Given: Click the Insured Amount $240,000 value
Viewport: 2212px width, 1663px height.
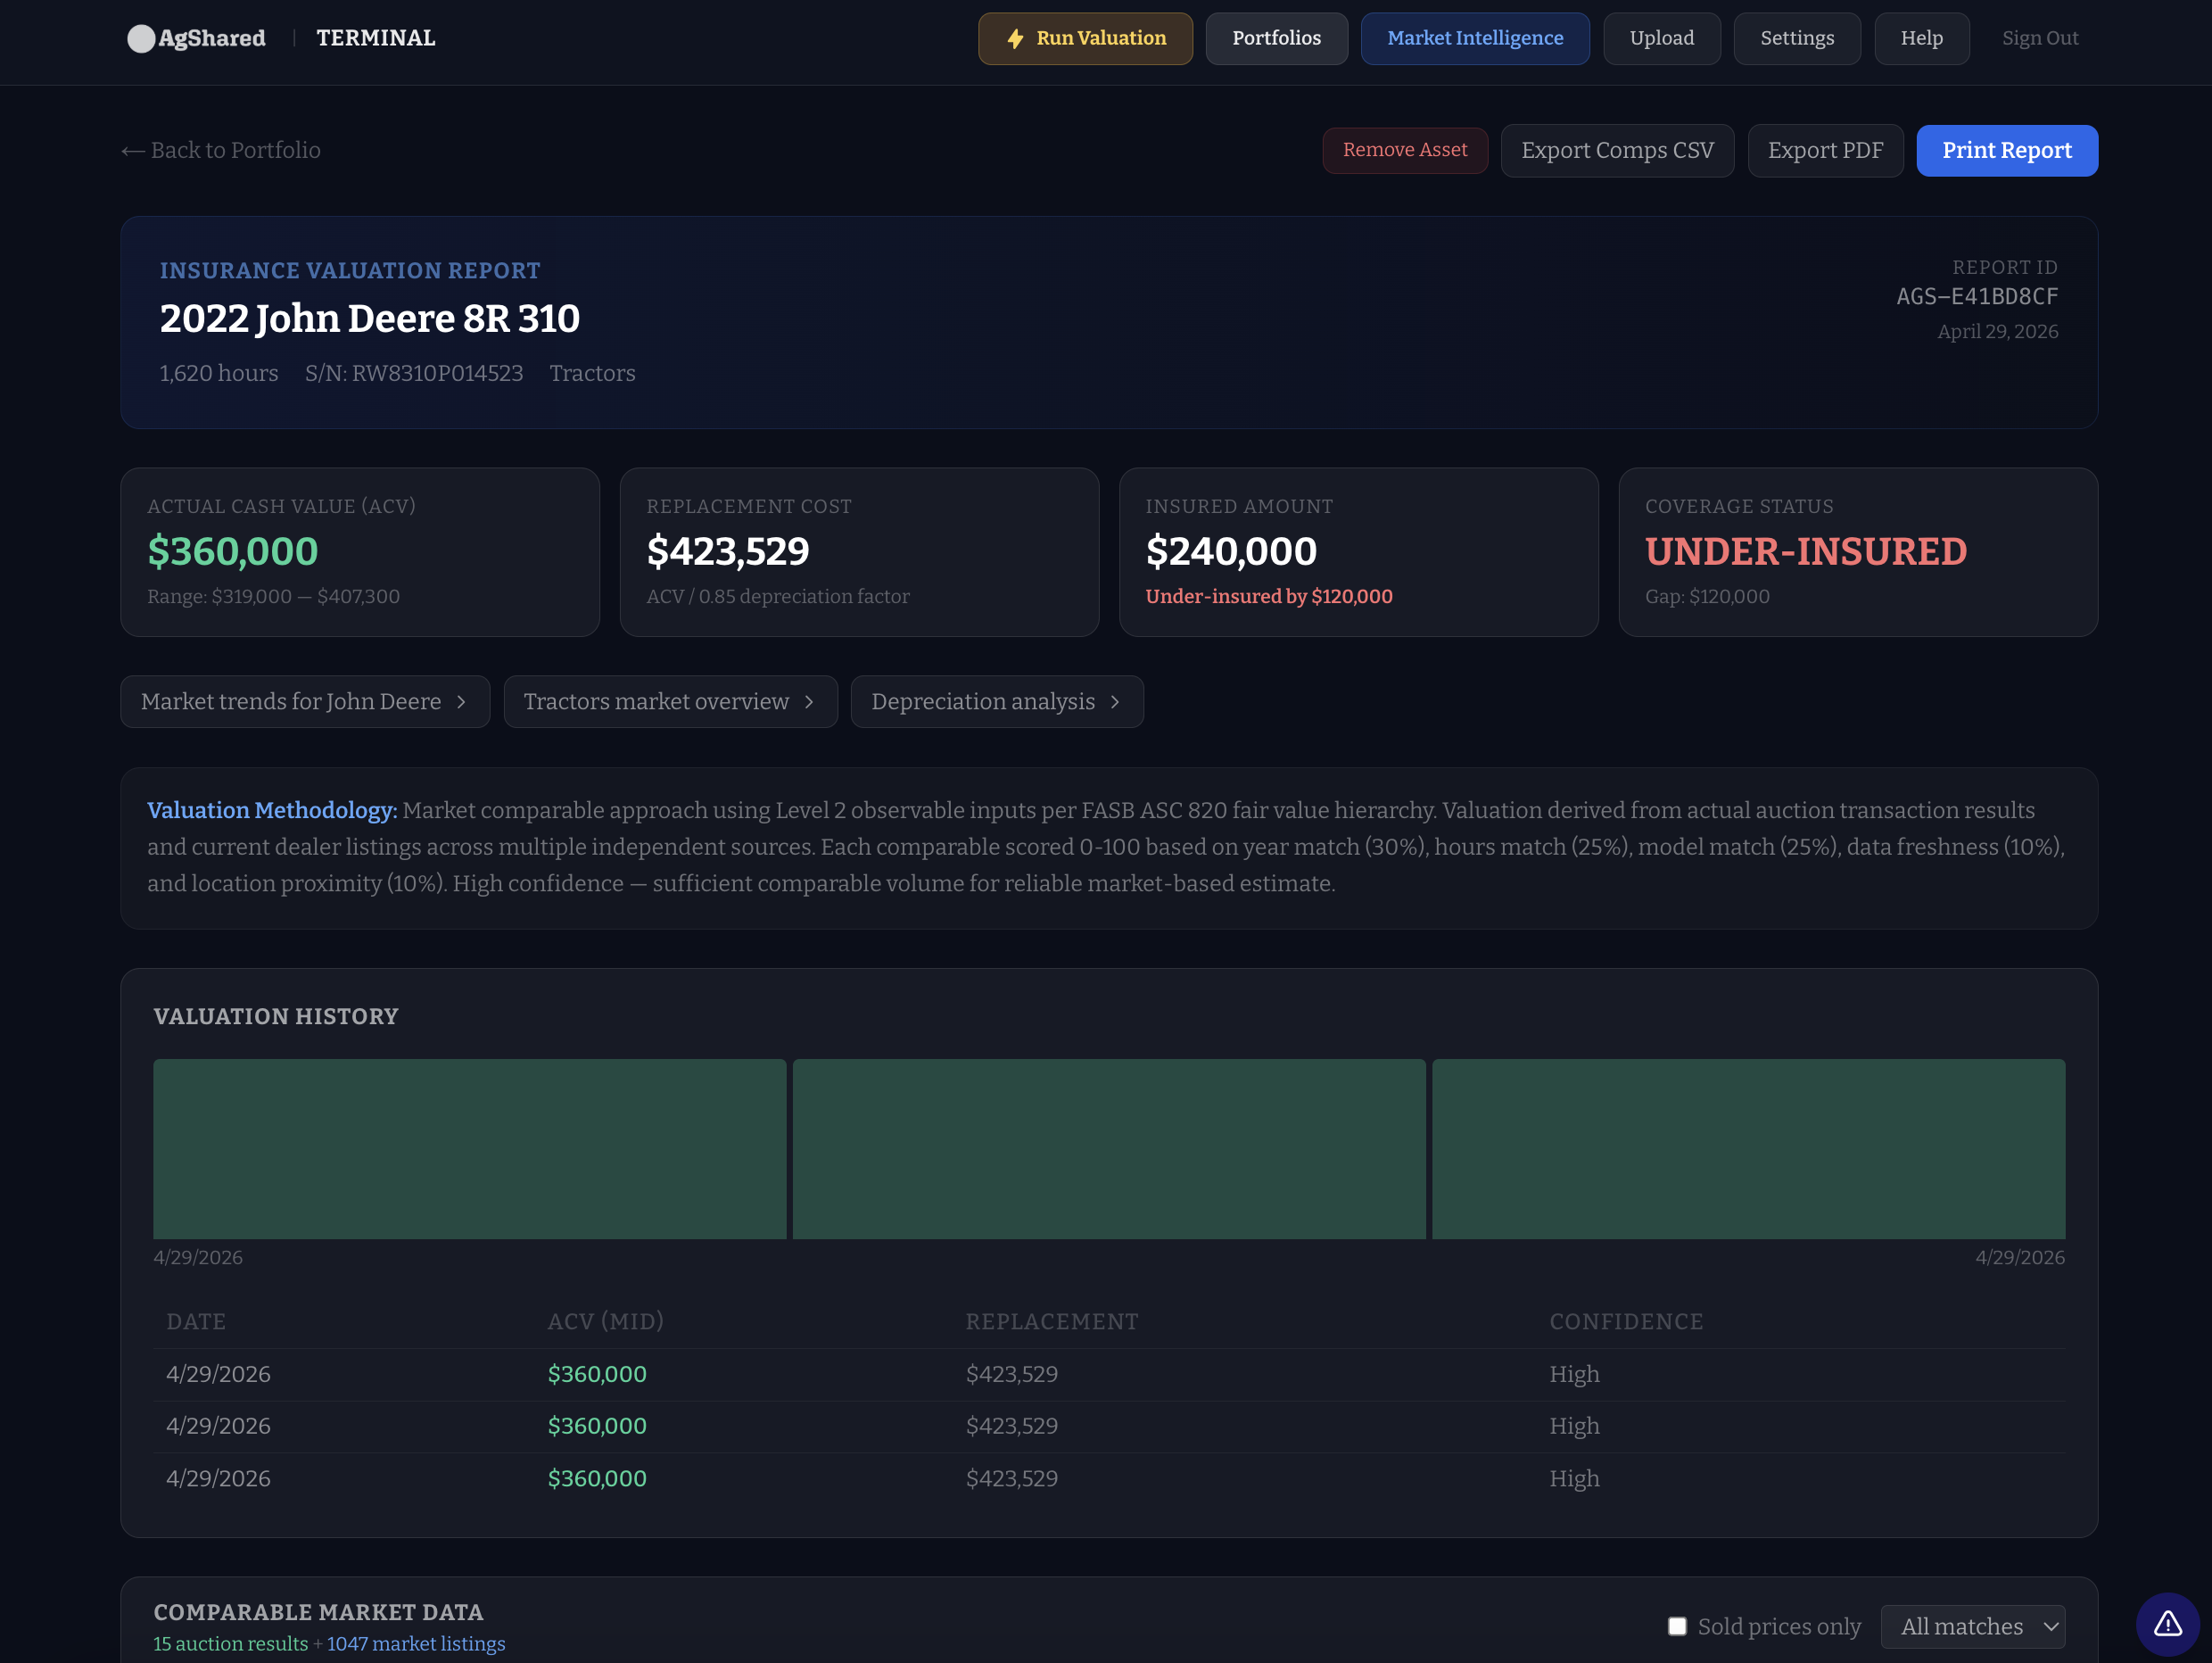Looking at the screenshot, I should (x=1231, y=551).
